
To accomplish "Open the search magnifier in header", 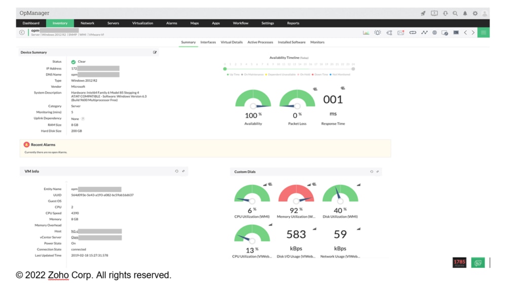I will point(455,13).
